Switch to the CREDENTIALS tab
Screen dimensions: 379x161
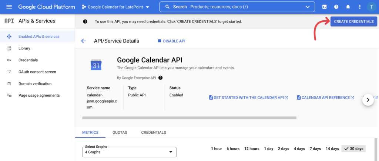tap(154, 133)
